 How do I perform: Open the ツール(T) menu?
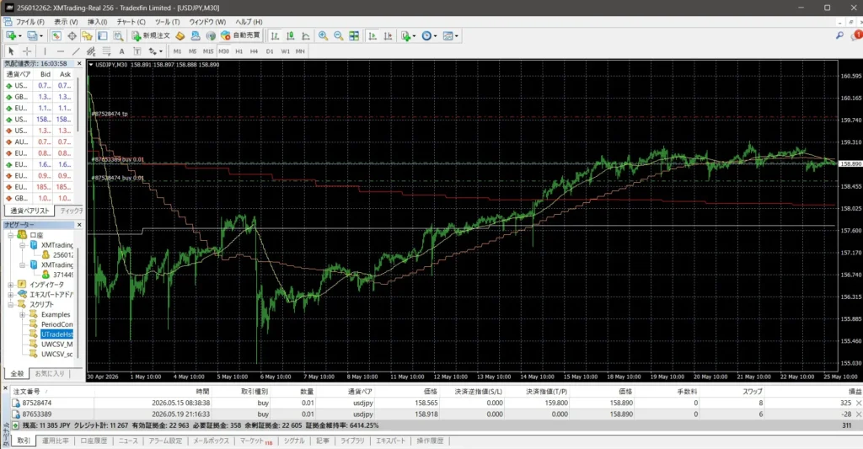[168, 21]
